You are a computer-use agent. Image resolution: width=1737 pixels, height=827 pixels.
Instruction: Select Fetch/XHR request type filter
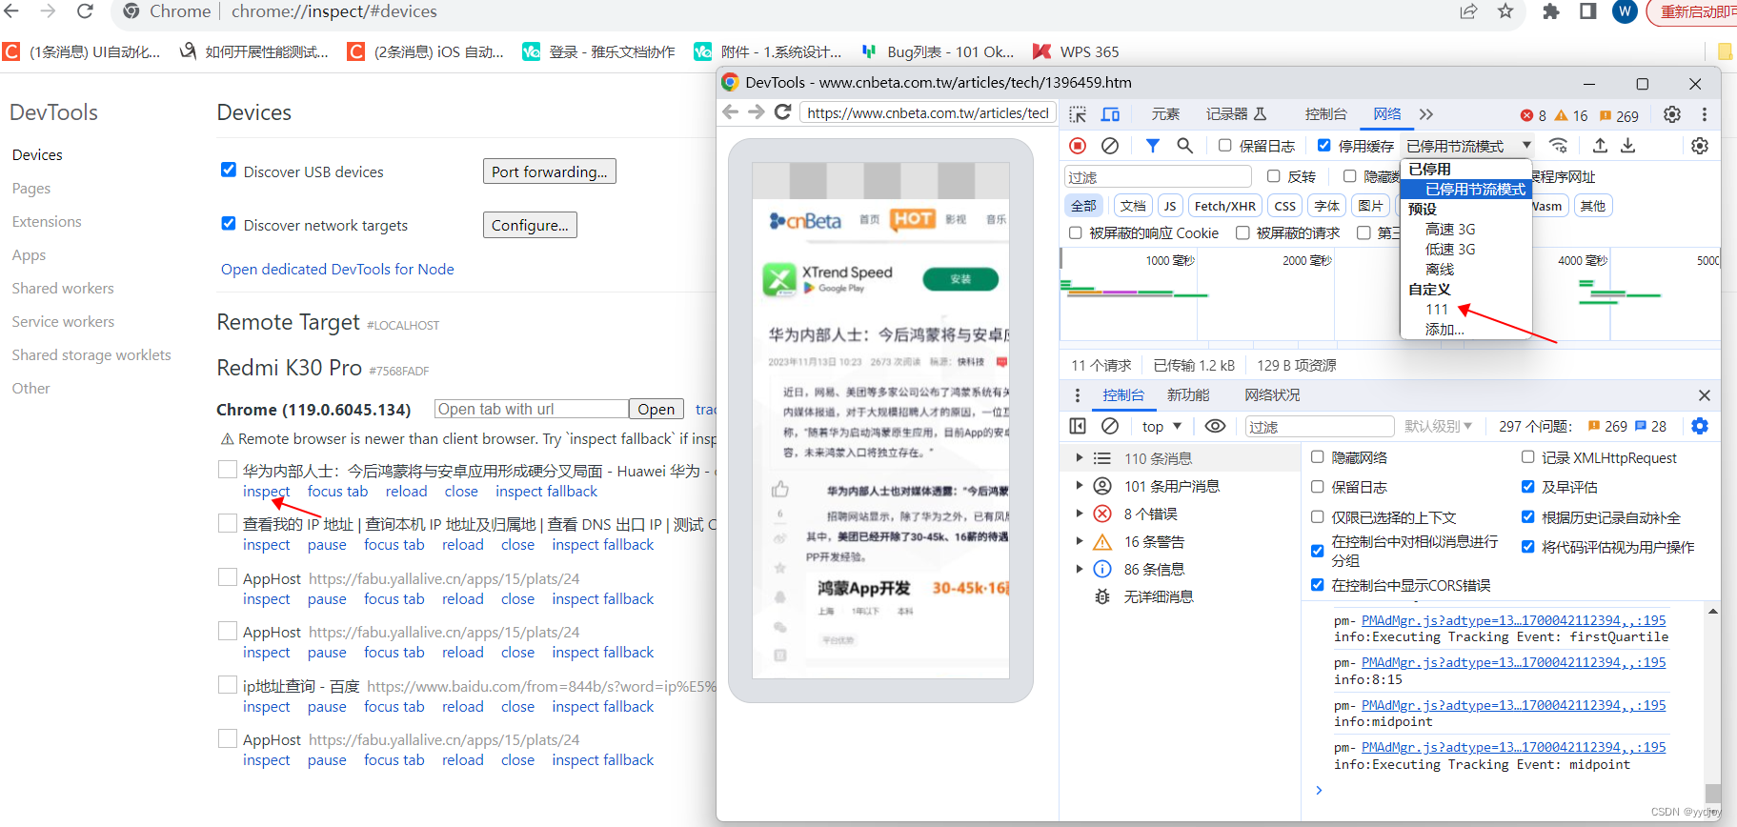point(1224,206)
